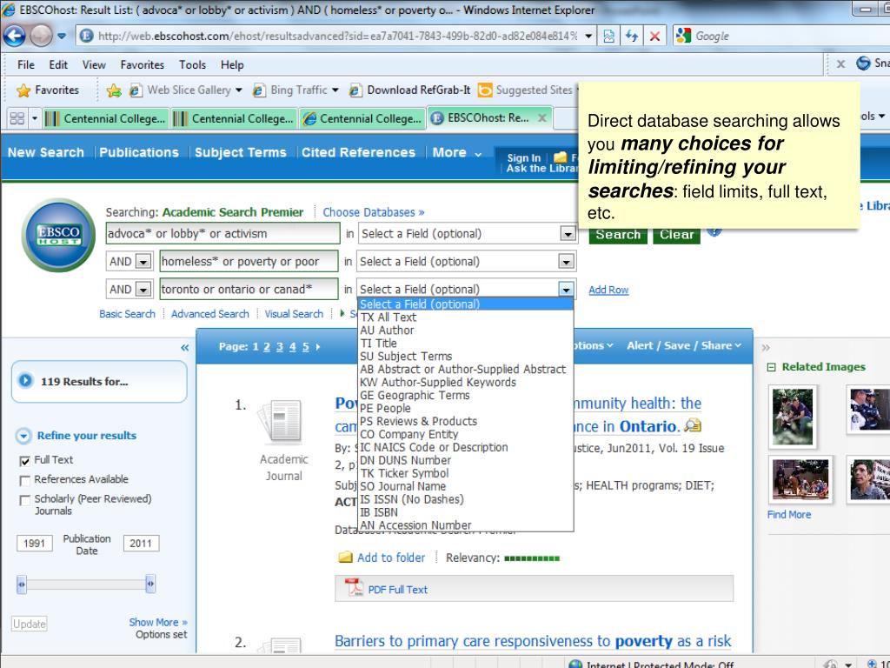This screenshot has width=890, height=668.
Task: Click the red Stop loading icon
Action: click(654, 37)
